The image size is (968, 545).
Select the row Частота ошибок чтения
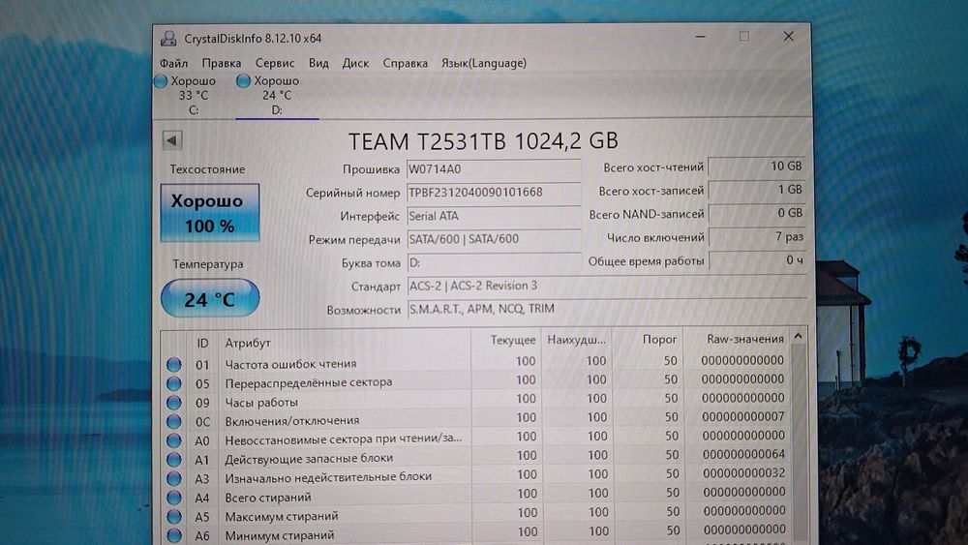[475, 362]
